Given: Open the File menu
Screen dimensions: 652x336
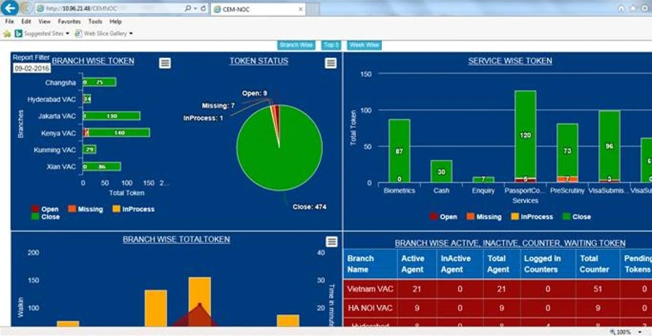Looking at the screenshot, I should [9, 21].
